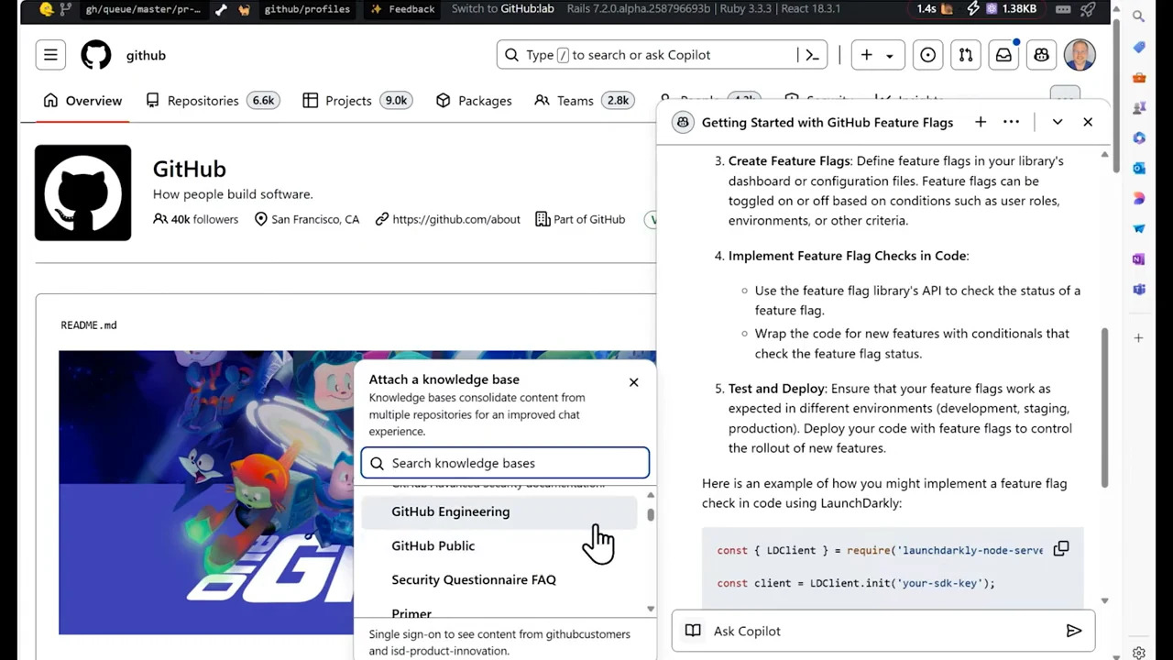Go to the GitHub Octocat home logo
The image size is (1173, 660).
pos(95,55)
